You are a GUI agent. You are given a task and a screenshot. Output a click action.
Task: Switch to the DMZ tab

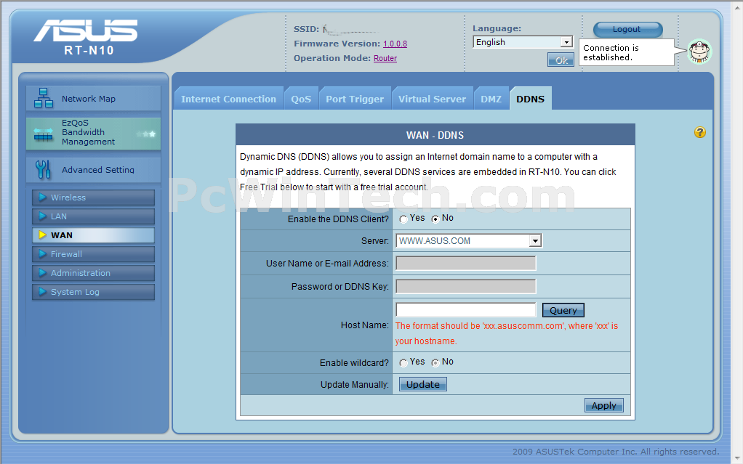pyautogui.click(x=491, y=99)
